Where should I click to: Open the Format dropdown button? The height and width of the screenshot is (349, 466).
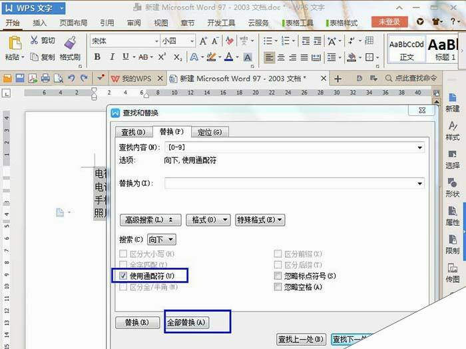click(x=208, y=220)
